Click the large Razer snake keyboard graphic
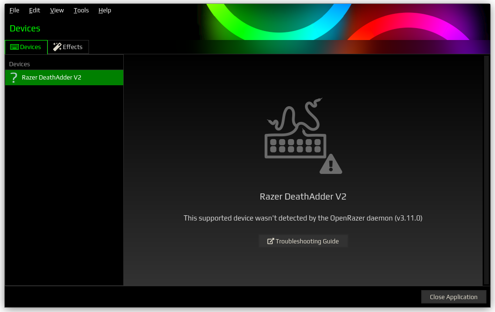 tap(295, 131)
